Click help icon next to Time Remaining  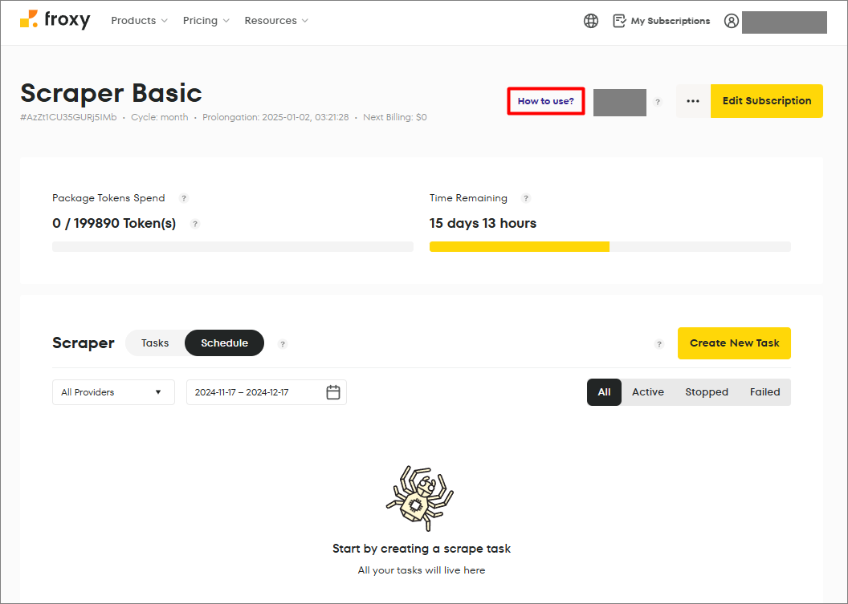coord(526,198)
